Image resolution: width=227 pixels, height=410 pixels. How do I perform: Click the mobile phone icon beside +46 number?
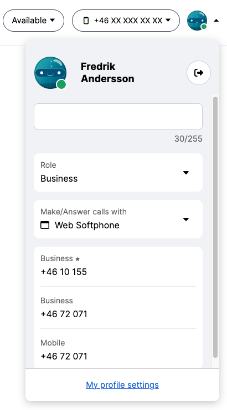pyautogui.click(x=86, y=21)
